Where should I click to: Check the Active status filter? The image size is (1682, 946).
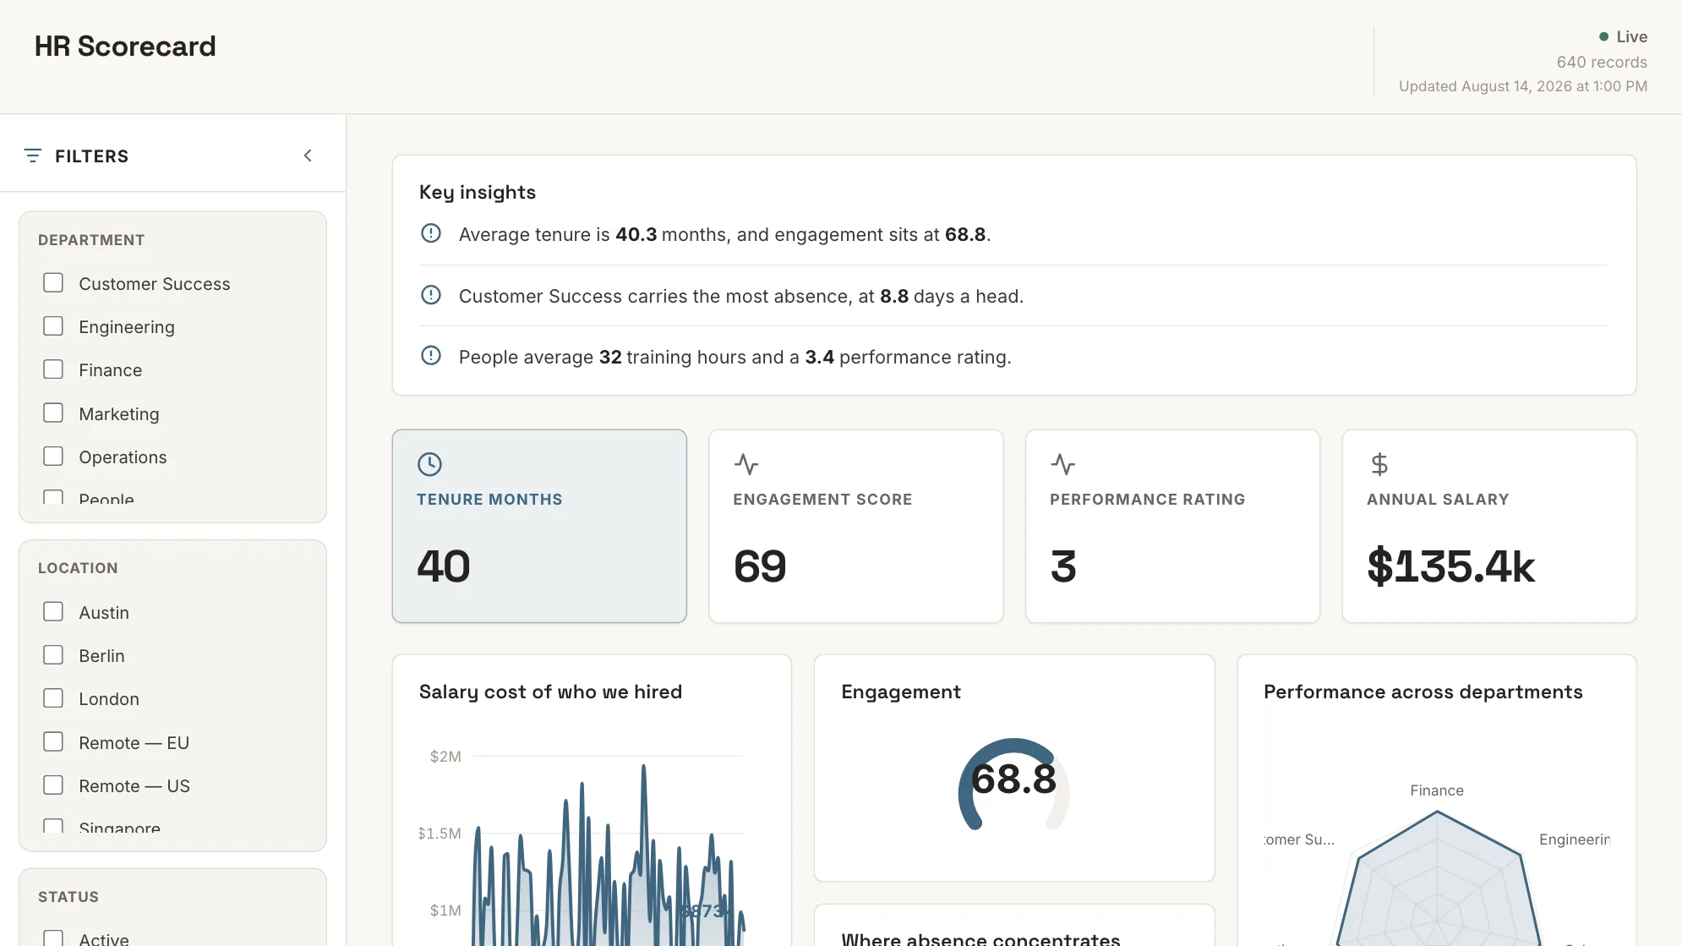click(x=53, y=938)
